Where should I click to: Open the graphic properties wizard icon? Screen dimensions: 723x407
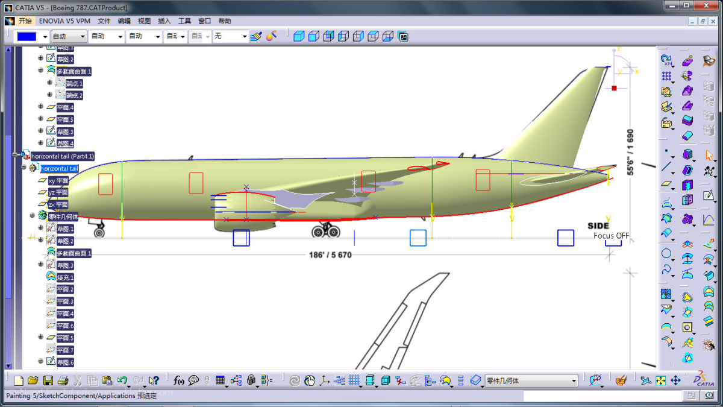click(271, 36)
